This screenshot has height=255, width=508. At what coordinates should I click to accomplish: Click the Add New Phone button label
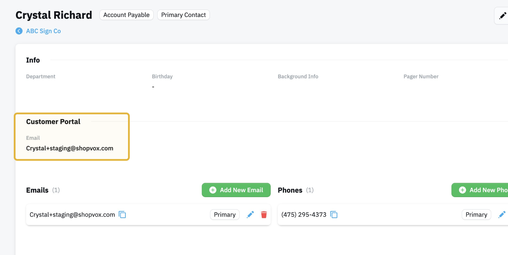tap(489, 190)
